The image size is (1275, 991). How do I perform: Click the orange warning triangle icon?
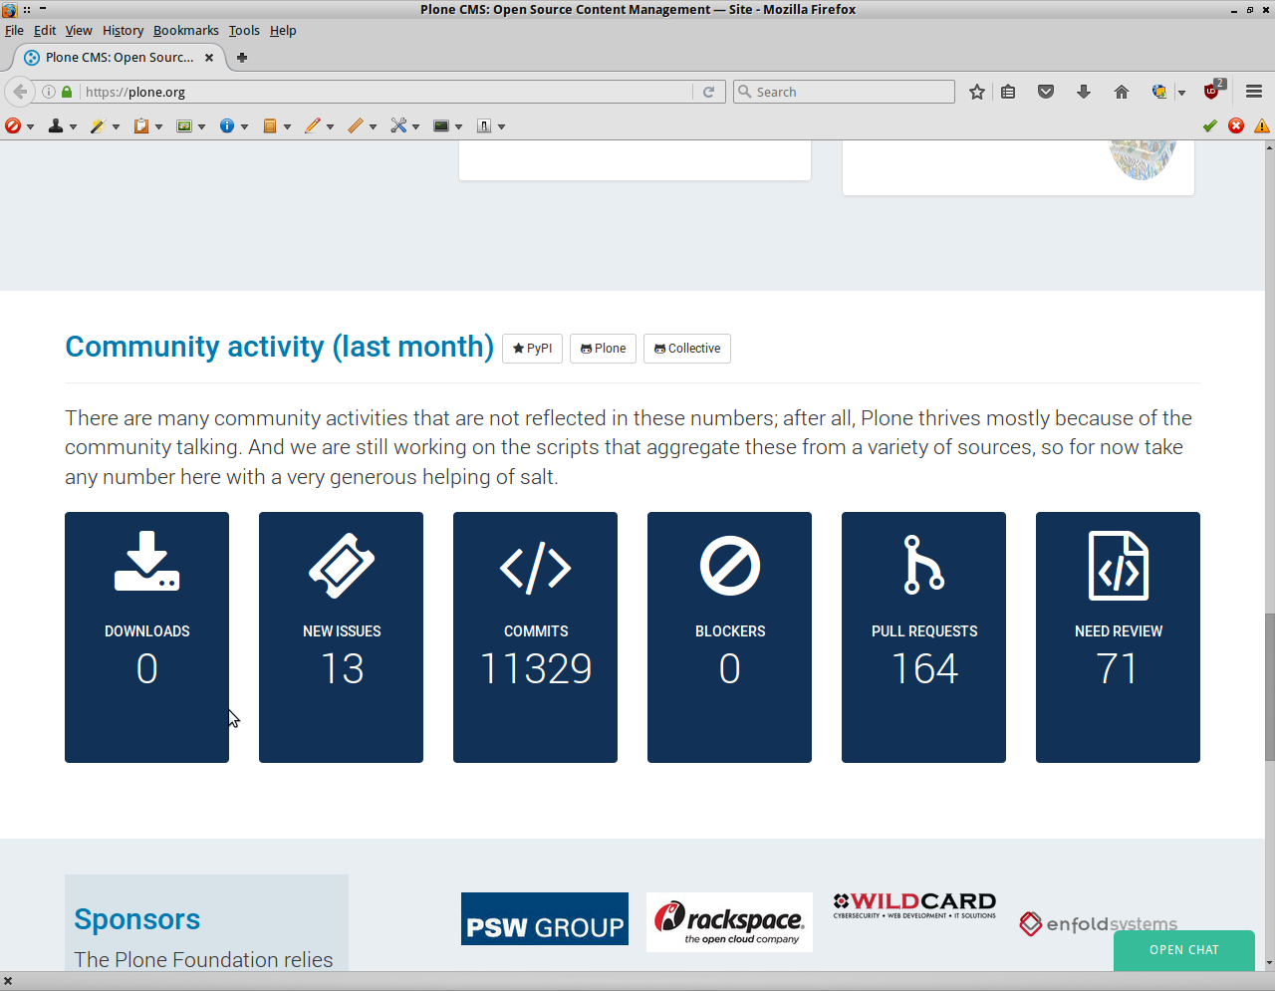(x=1262, y=125)
